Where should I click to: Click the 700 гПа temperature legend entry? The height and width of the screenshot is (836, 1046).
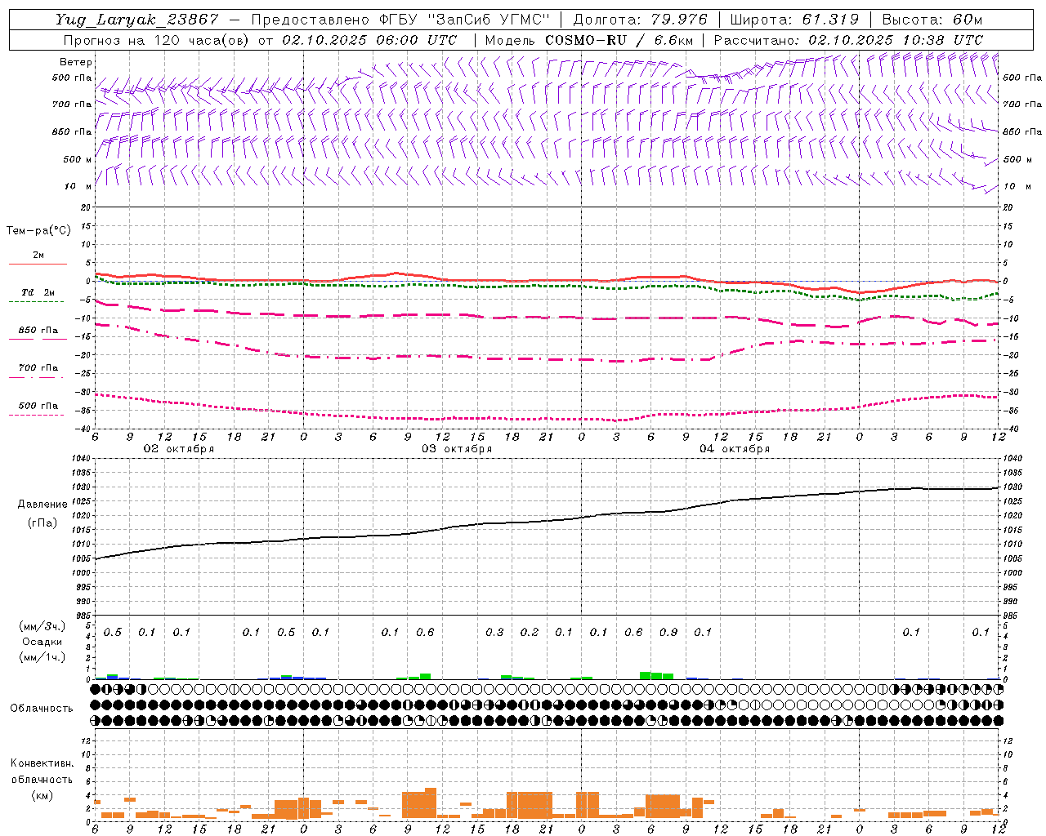click(38, 368)
